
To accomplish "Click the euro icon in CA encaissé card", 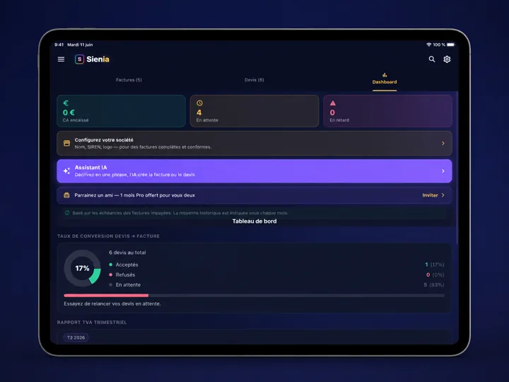I will [66, 103].
